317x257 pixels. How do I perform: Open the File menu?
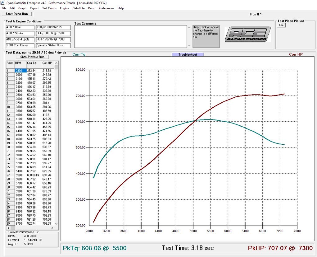tap(4, 8)
